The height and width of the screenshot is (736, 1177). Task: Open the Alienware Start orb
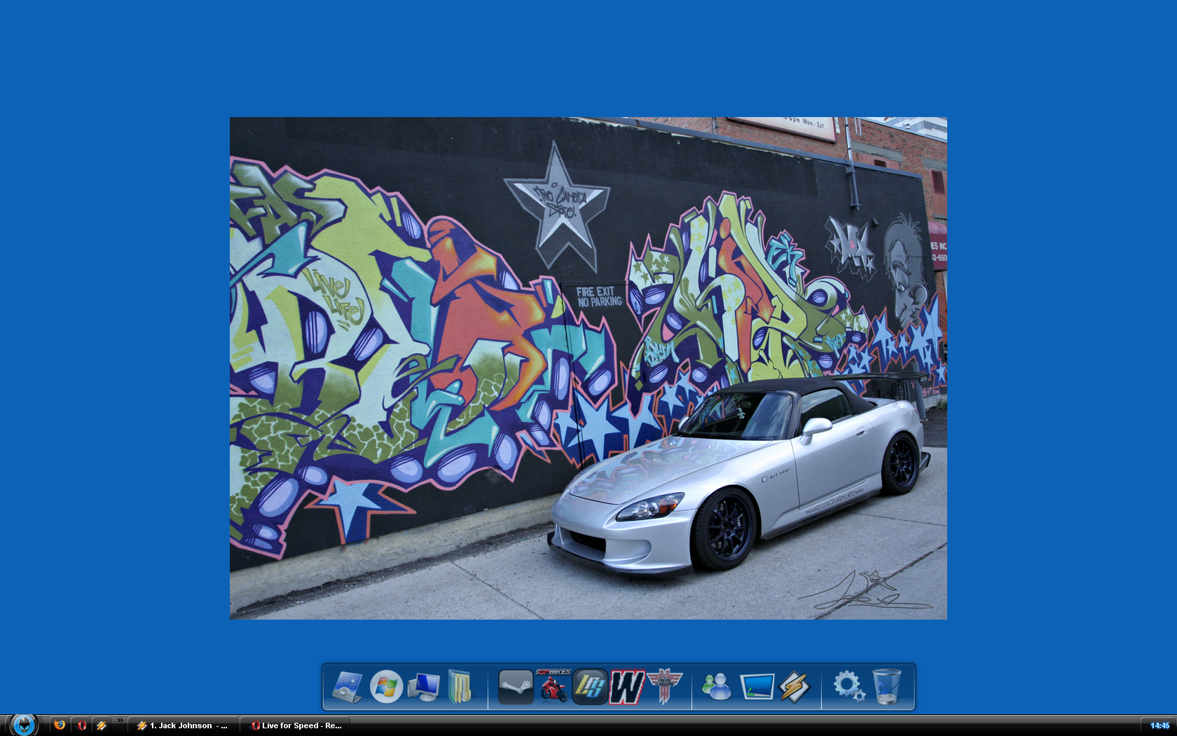23,725
